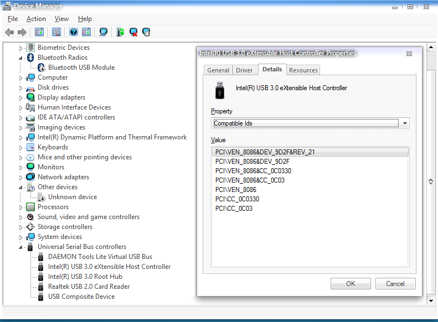Click the scrollbar up arrow

pyautogui.click(x=431, y=47)
